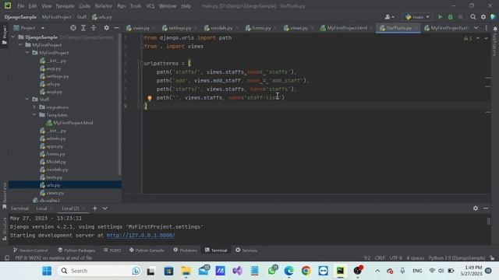Viewport: 499px width, 280px height.
Task: Open Google Chrome from taskbar
Action: point(306,271)
